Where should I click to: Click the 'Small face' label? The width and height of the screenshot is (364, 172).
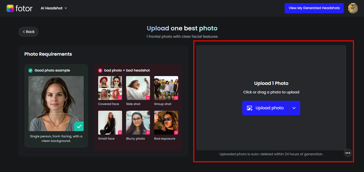click(106, 139)
